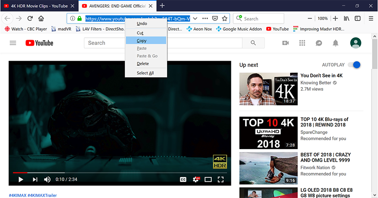Enter full screen video mode
This screenshot has width=378, height=198.
coord(220,180)
